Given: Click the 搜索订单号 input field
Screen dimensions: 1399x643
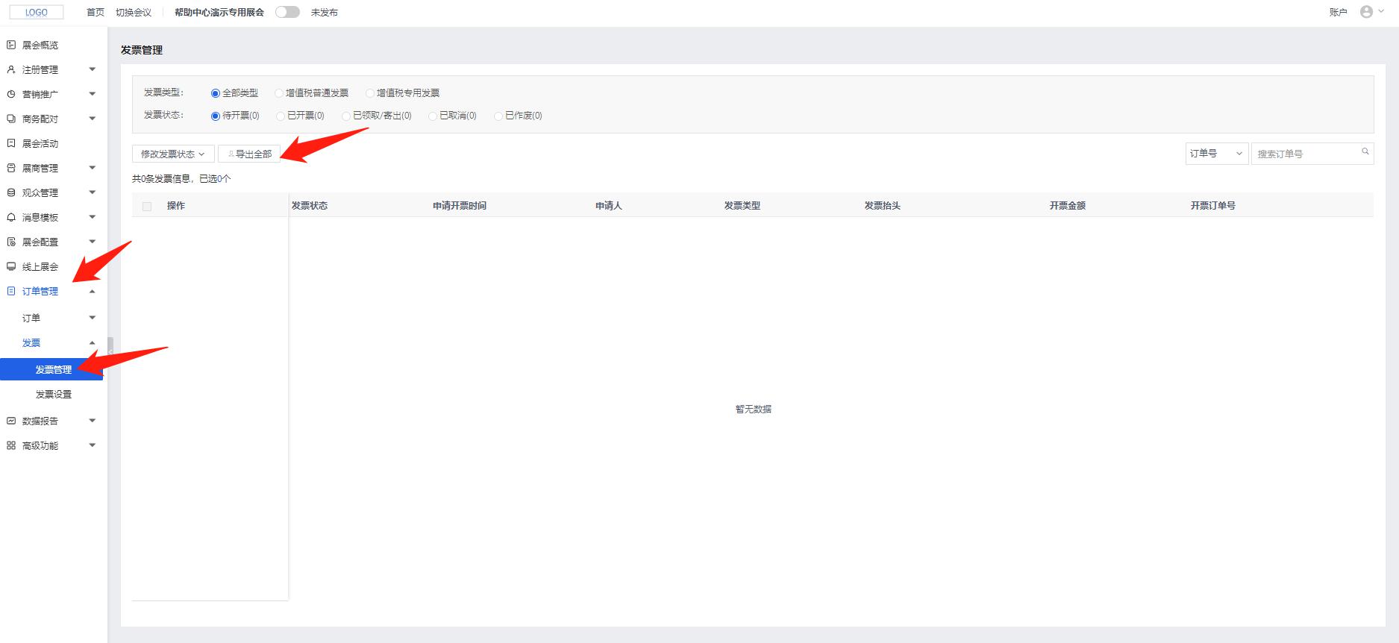Looking at the screenshot, I should [x=1306, y=154].
